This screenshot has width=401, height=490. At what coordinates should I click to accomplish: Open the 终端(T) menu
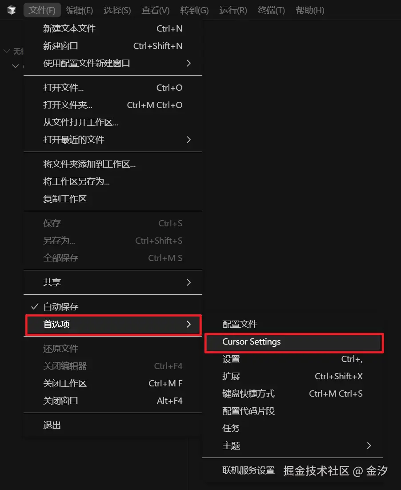(x=271, y=10)
